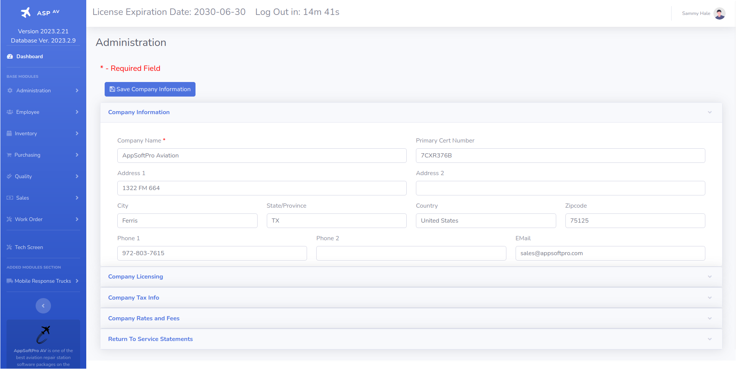Click the Administration gear icon

click(x=10, y=90)
